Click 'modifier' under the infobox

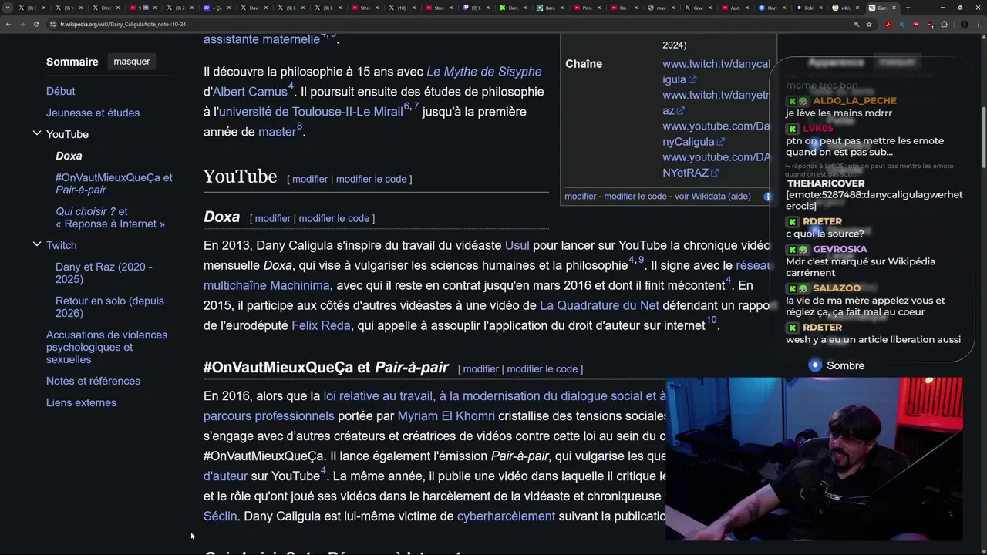click(580, 196)
